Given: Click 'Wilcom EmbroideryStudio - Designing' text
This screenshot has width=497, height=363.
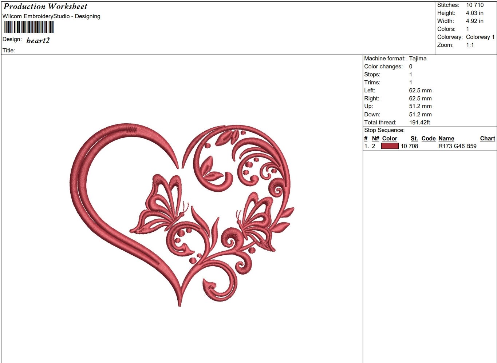Looking at the screenshot, I should coord(51,16).
